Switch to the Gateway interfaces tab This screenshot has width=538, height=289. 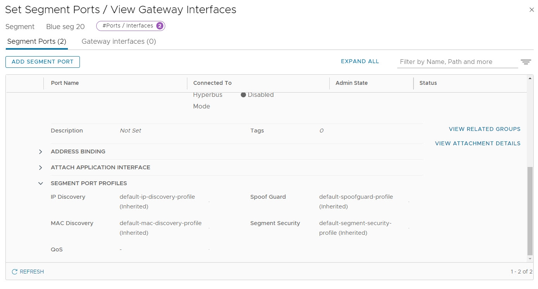[x=119, y=41]
